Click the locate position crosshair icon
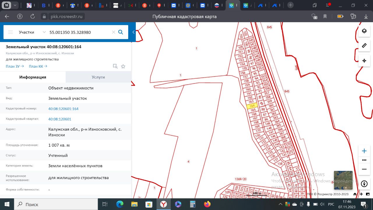Image resolution: width=373 pixels, height=210 pixels. pos(364,61)
